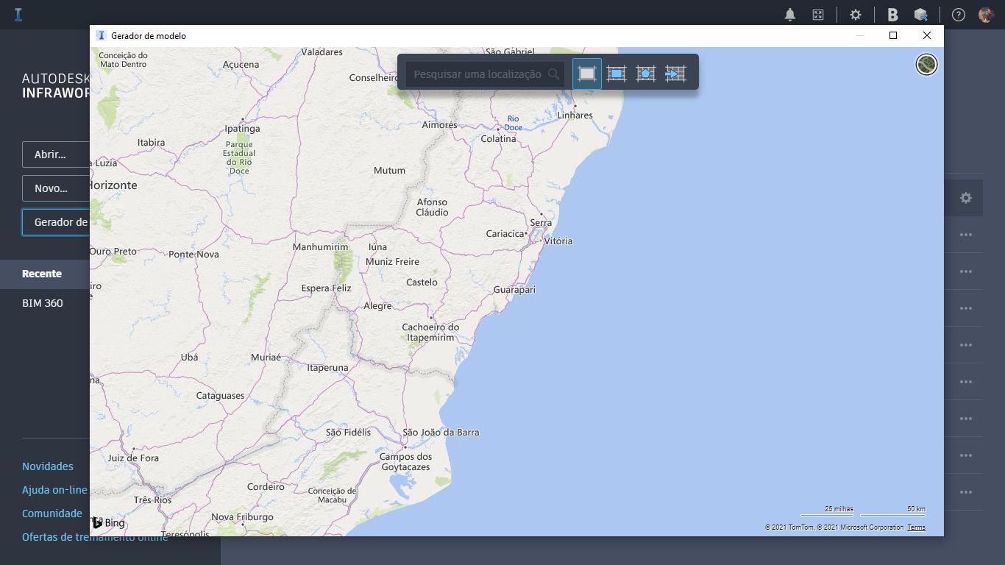The height and width of the screenshot is (565, 1005).
Task: Select the filled rectangle extent tool
Action: pos(617,74)
